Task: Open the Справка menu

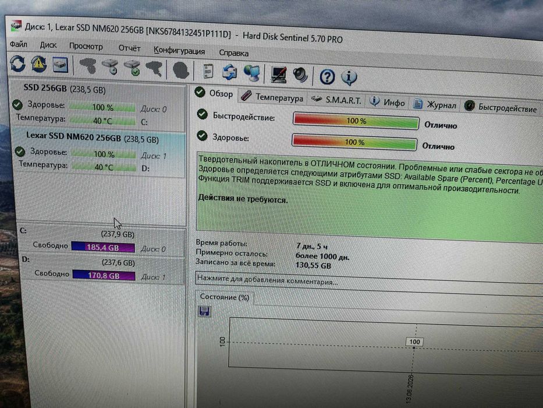Action: pyautogui.click(x=234, y=52)
